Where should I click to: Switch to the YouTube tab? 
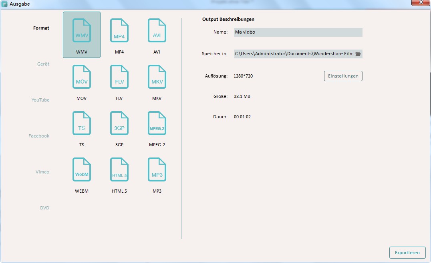(x=40, y=100)
